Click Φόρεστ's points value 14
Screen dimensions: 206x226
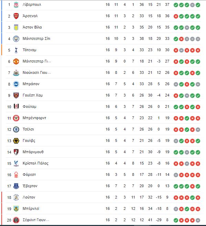coord(167,175)
